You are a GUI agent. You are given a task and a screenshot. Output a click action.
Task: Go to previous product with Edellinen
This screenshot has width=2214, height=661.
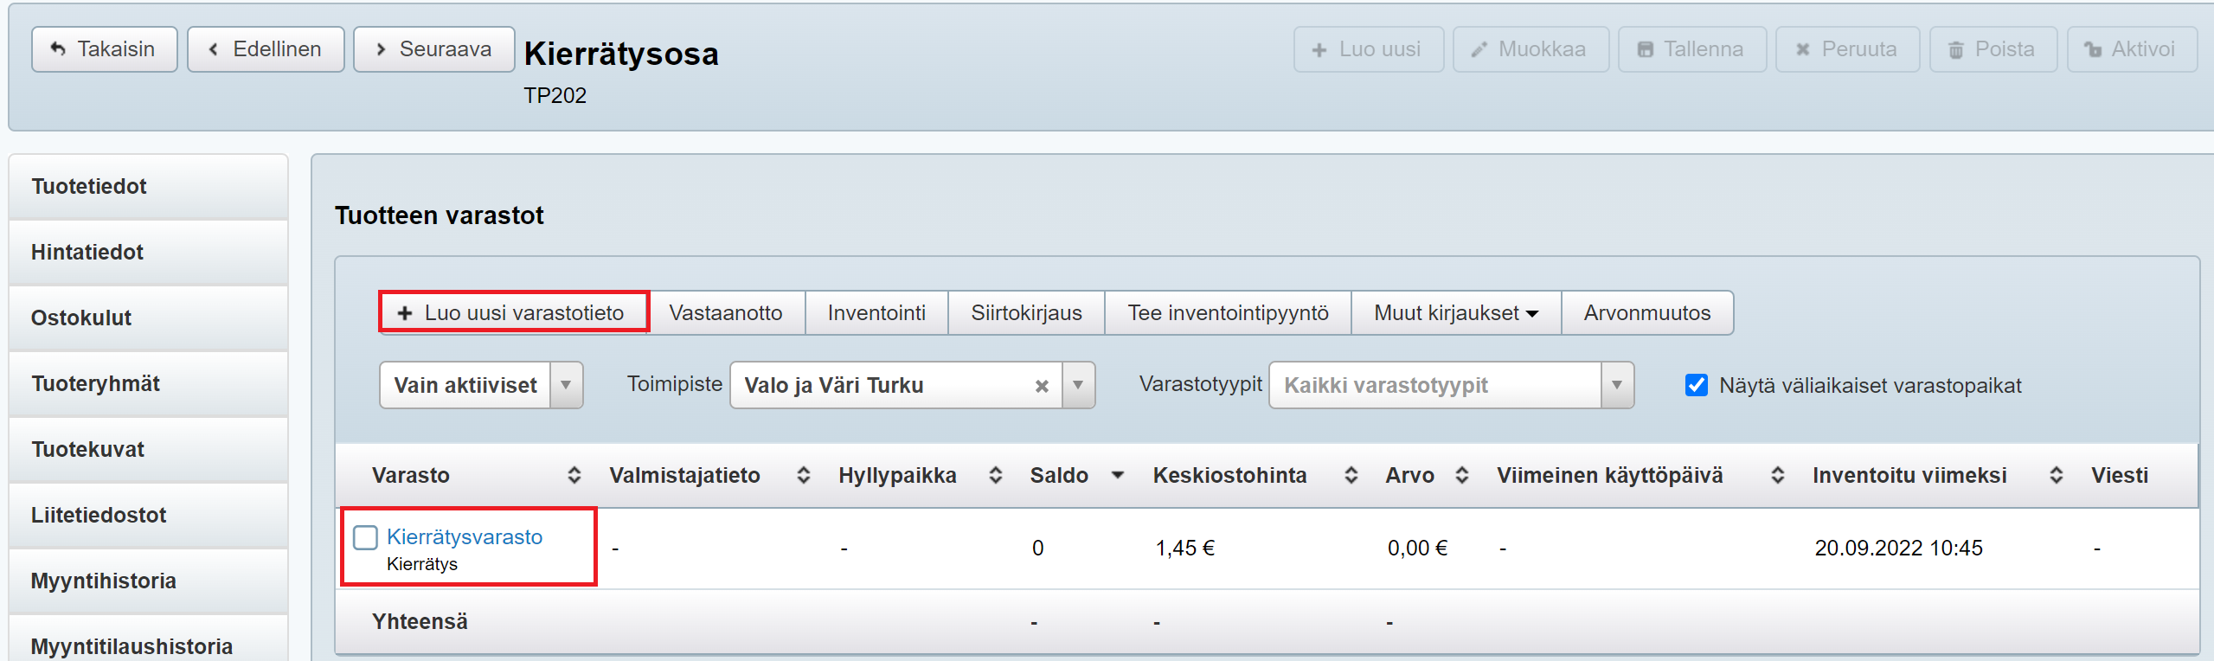(266, 49)
